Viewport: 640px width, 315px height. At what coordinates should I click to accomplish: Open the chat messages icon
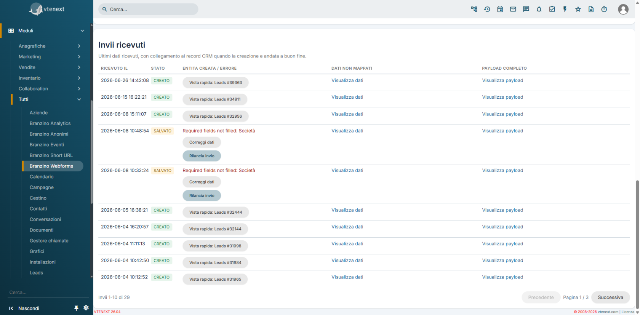(526, 9)
